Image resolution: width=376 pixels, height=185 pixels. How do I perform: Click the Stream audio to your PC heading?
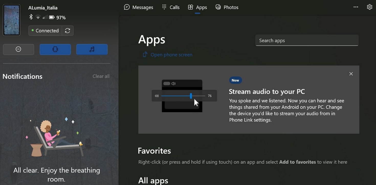267,91
